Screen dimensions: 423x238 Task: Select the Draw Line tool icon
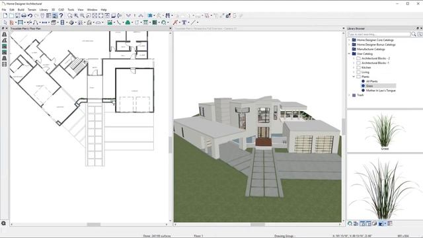point(193,22)
